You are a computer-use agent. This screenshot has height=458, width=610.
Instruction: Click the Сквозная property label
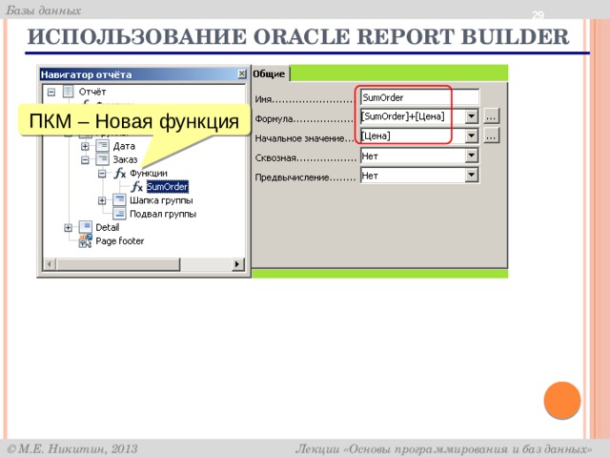point(275,157)
